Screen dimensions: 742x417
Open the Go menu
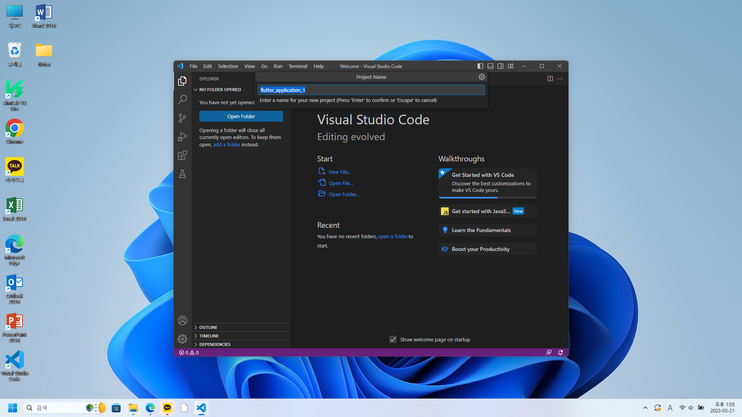[x=264, y=66]
